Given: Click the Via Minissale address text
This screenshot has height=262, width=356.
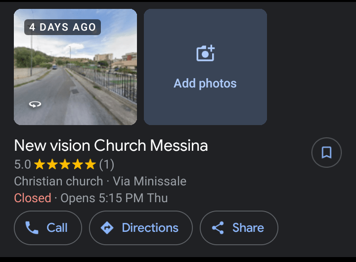Looking at the screenshot, I should click(149, 181).
